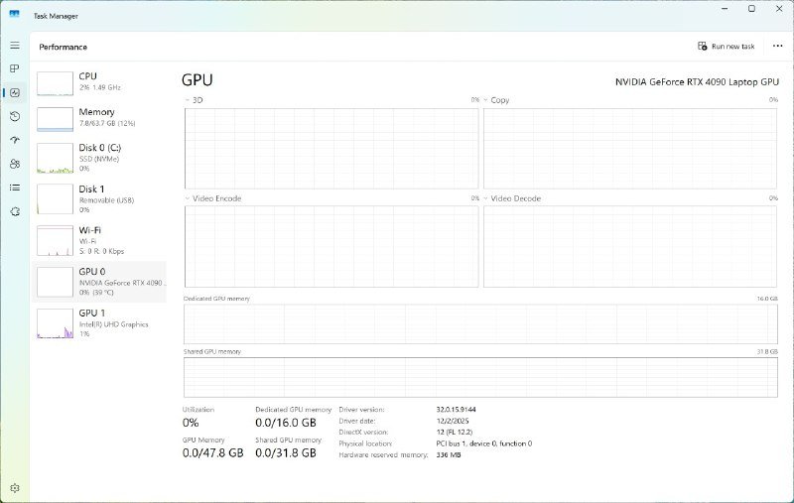Click Run new task button
This screenshot has height=503, width=794.
click(x=726, y=47)
